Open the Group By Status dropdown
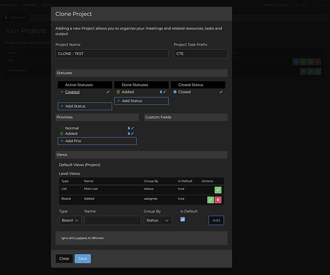330x275 pixels. click(157, 220)
